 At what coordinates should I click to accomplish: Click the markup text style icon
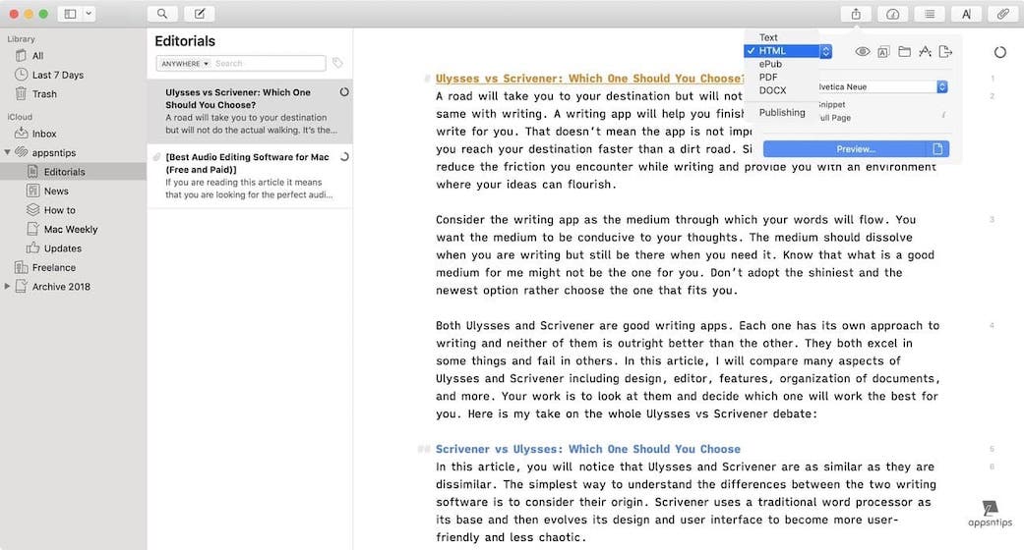[966, 14]
